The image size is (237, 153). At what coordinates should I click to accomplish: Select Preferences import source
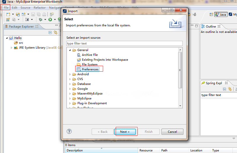tap(90, 69)
